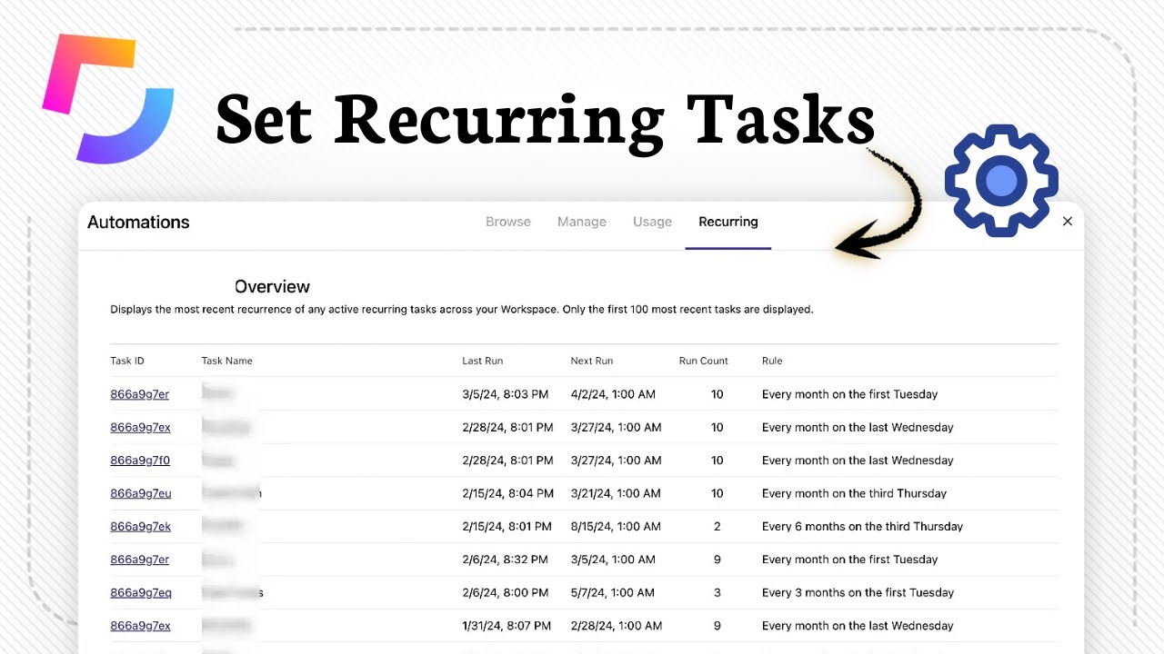1164x654 pixels.
Task: Open task 866a9g7ex in the 2/28/24 last-run row
Action: pos(140,427)
